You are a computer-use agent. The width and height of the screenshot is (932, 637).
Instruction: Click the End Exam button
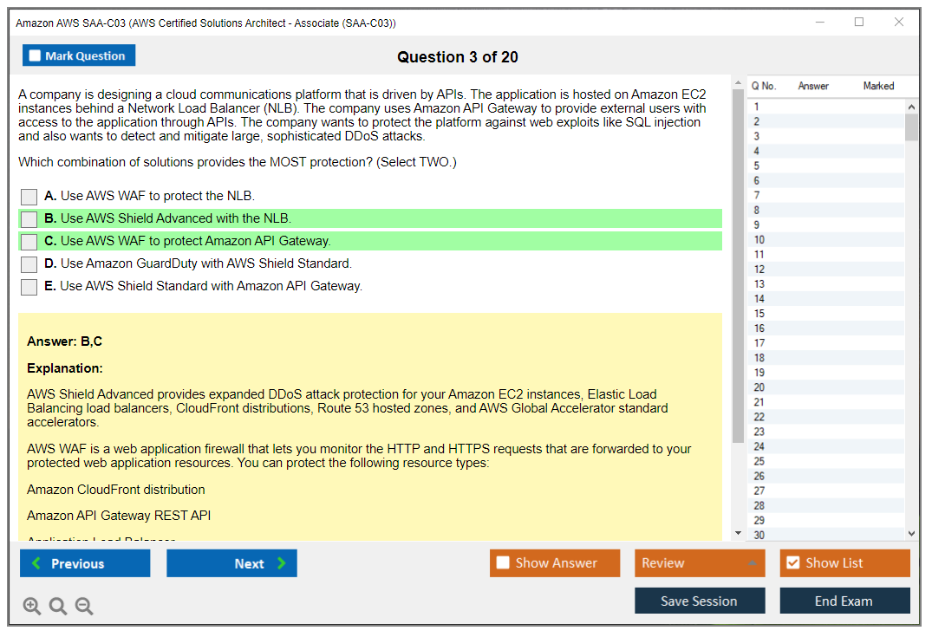[x=844, y=601]
